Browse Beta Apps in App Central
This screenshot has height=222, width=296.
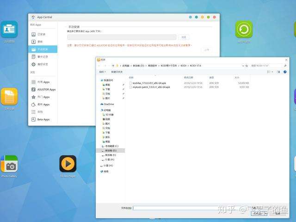[x=43, y=119]
